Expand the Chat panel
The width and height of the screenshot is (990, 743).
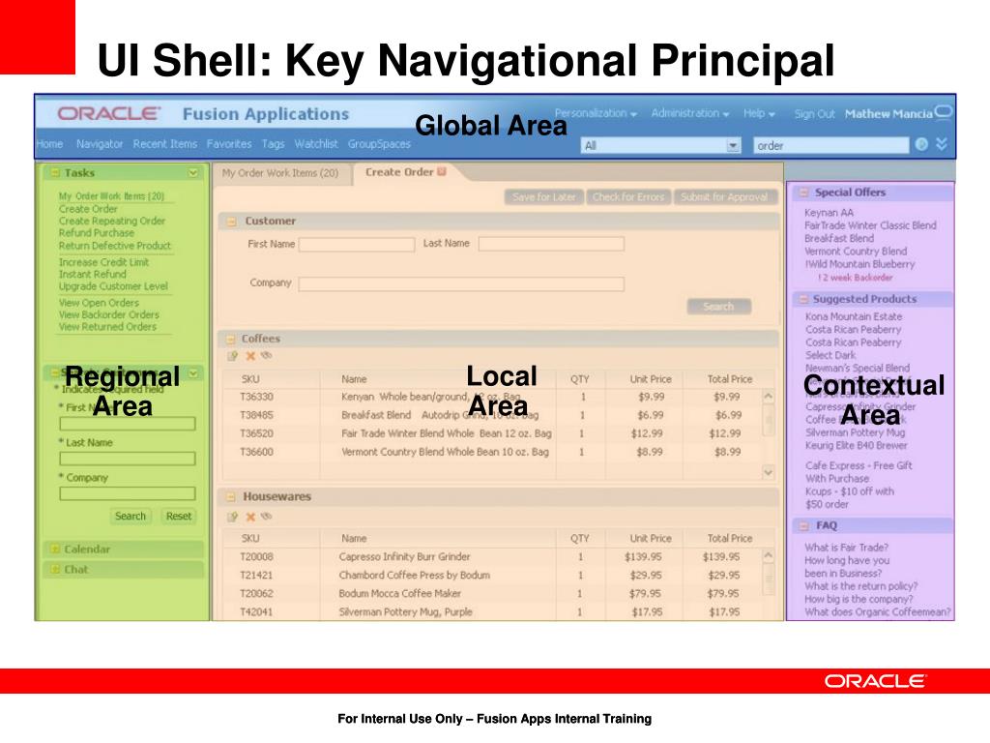tap(55, 569)
